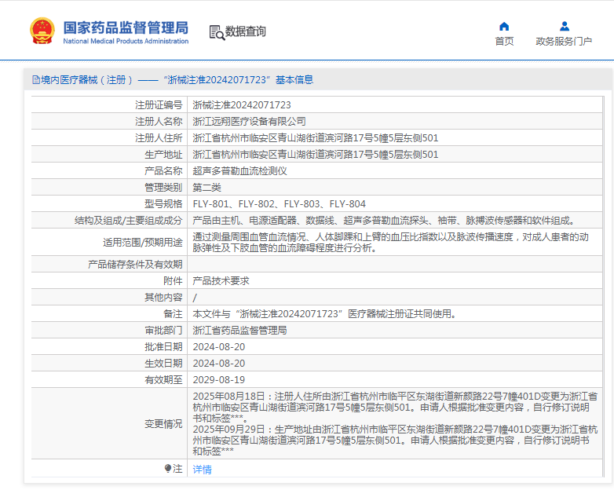Screen dimensions: 614x490
Task: Click the document icon before 境内医疗器械
Action: 35,80
